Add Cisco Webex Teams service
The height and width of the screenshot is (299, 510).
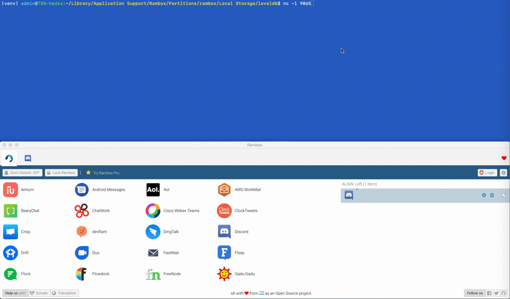[x=153, y=211]
